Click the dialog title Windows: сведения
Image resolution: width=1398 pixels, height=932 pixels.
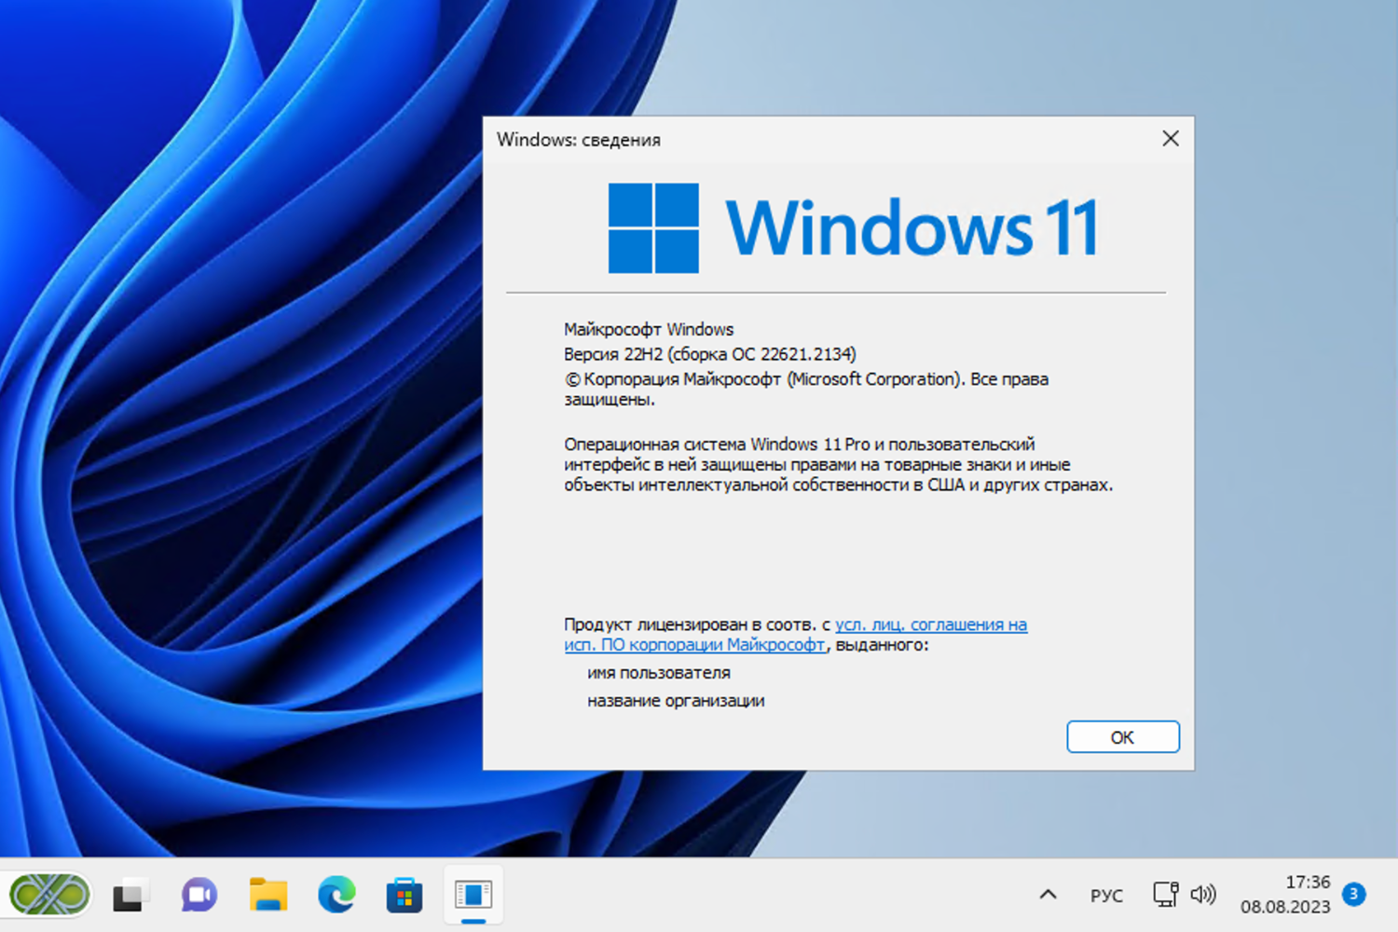click(x=580, y=140)
